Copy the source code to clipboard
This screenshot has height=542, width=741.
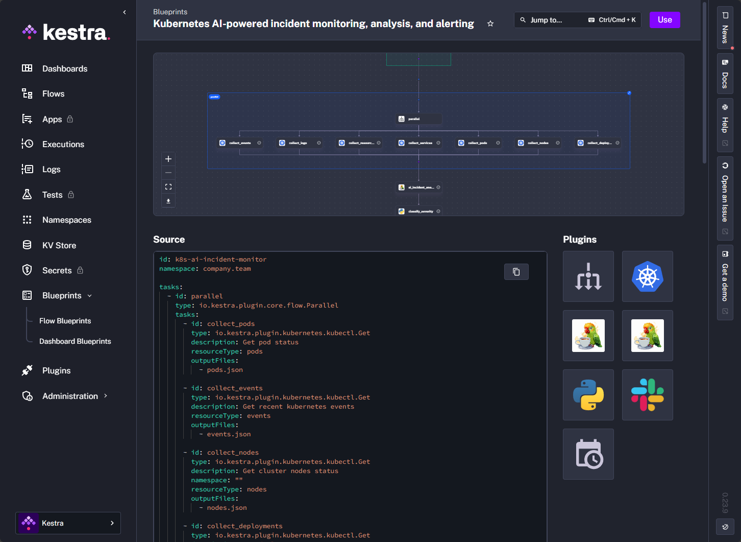[516, 272]
